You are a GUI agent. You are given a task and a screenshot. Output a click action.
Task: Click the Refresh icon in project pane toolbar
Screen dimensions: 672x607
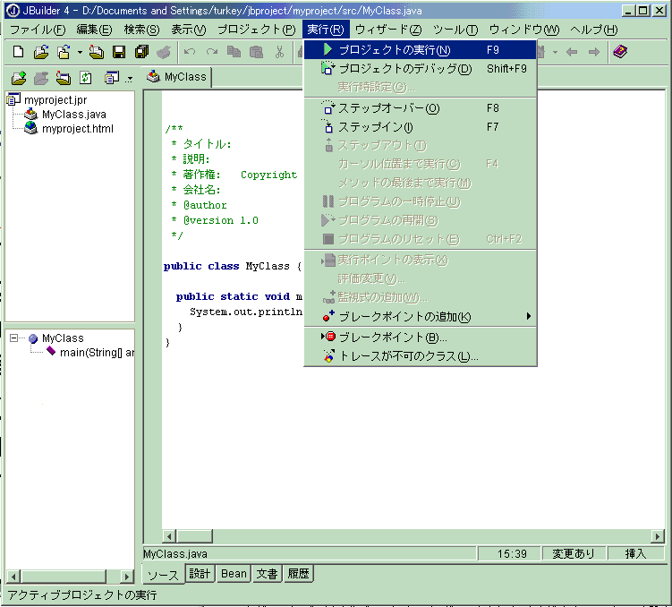[86, 78]
